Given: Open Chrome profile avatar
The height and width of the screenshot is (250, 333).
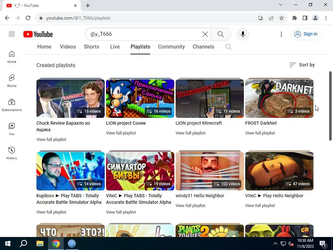Looking at the screenshot, I should (315, 18).
